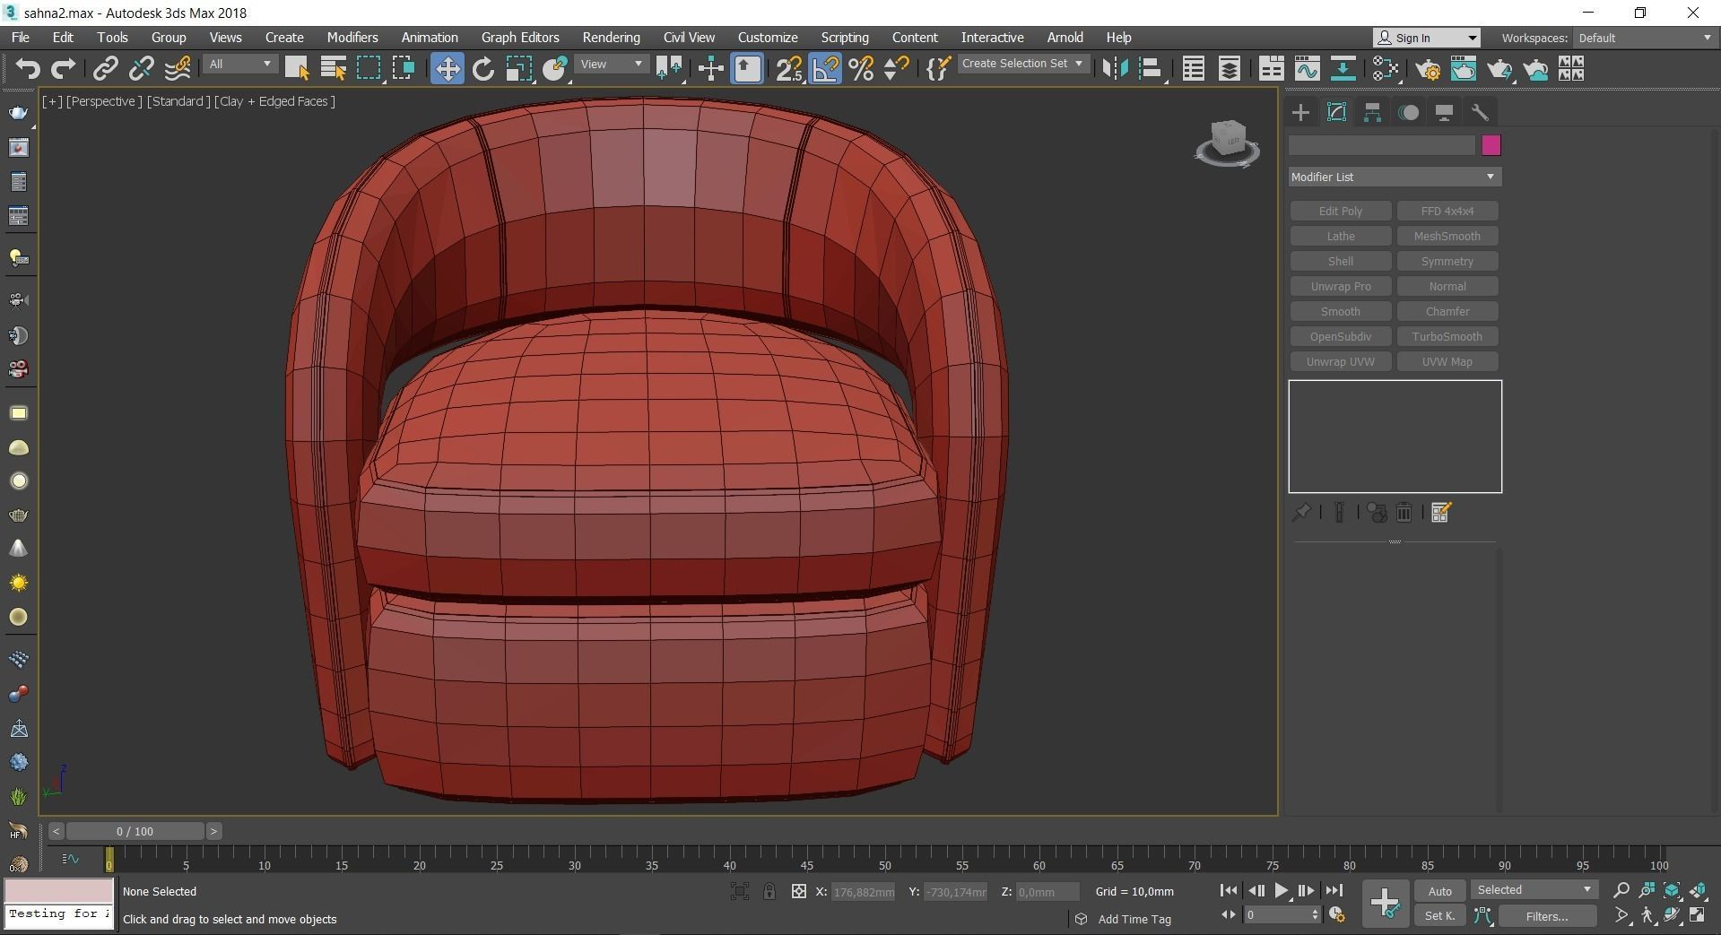Activate the Select and Scale tool
This screenshot has height=935, width=1721.
519,68
